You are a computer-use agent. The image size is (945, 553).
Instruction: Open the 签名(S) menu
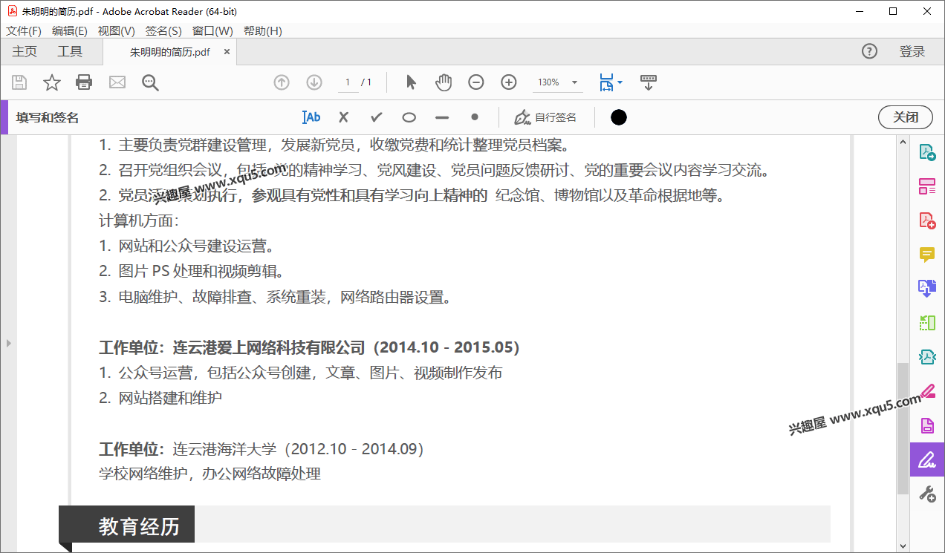click(x=163, y=30)
